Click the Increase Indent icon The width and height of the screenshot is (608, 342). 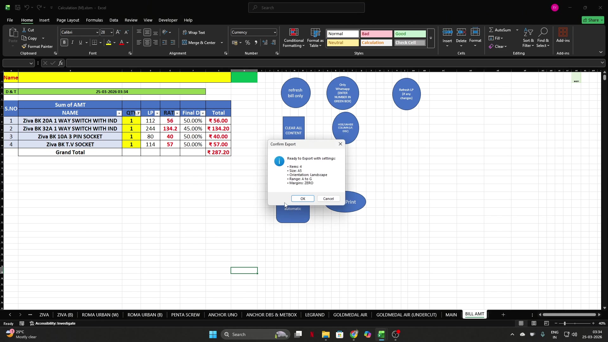(173, 42)
